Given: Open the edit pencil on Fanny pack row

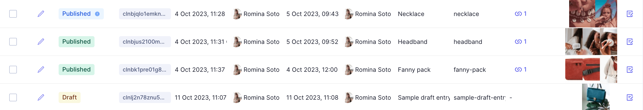Looking at the screenshot, I should point(41,69).
